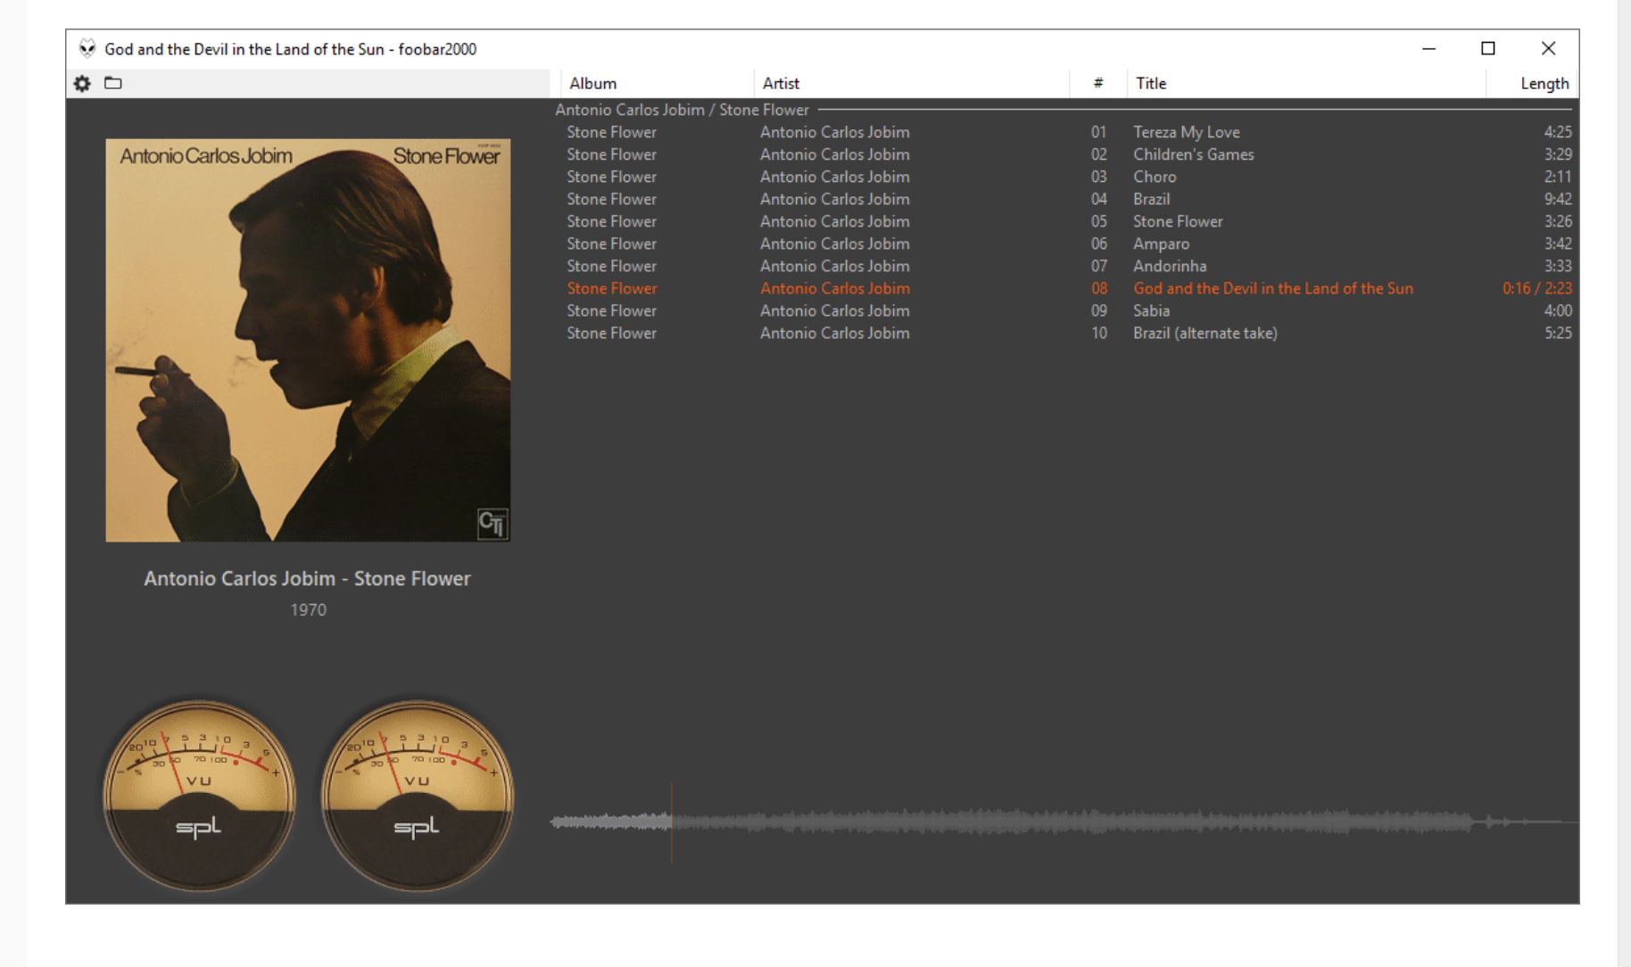Open the settings gear icon
This screenshot has width=1631, height=967.
(82, 83)
